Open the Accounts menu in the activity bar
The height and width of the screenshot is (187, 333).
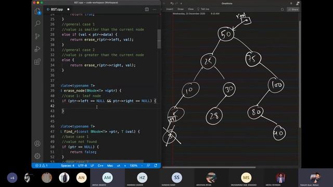point(37,143)
